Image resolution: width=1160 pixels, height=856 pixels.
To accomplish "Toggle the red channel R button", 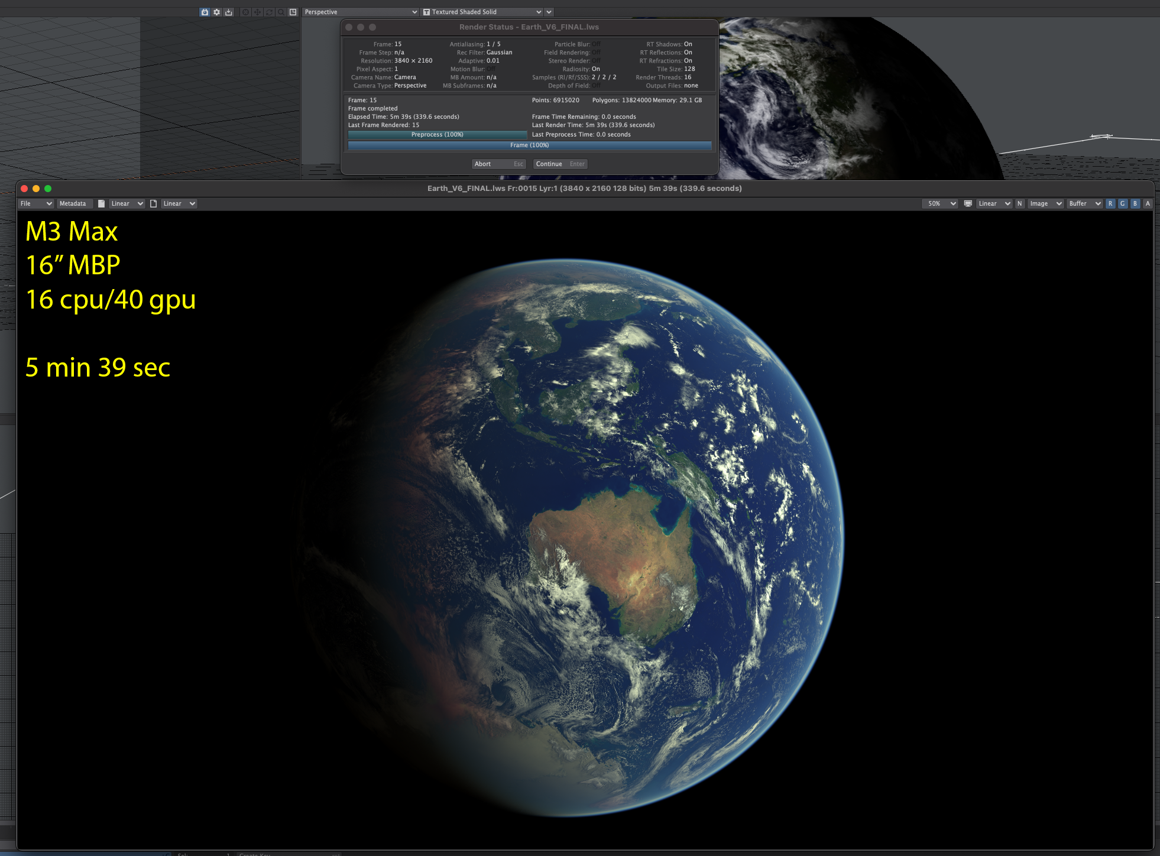I will click(1110, 203).
